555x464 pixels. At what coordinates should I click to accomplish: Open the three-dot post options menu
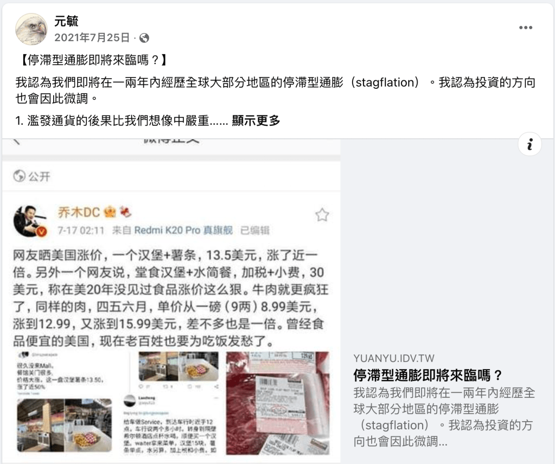pyautogui.click(x=525, y=28)
